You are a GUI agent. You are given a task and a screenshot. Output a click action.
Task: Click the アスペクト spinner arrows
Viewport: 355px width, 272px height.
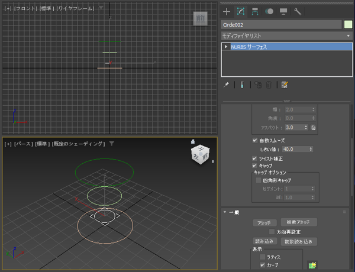[x=306, y=127]
